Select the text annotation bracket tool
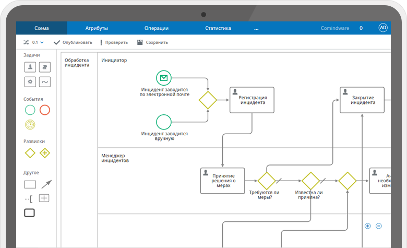The image size is (407, 248). pyautogui.click(x=29, y=198)
